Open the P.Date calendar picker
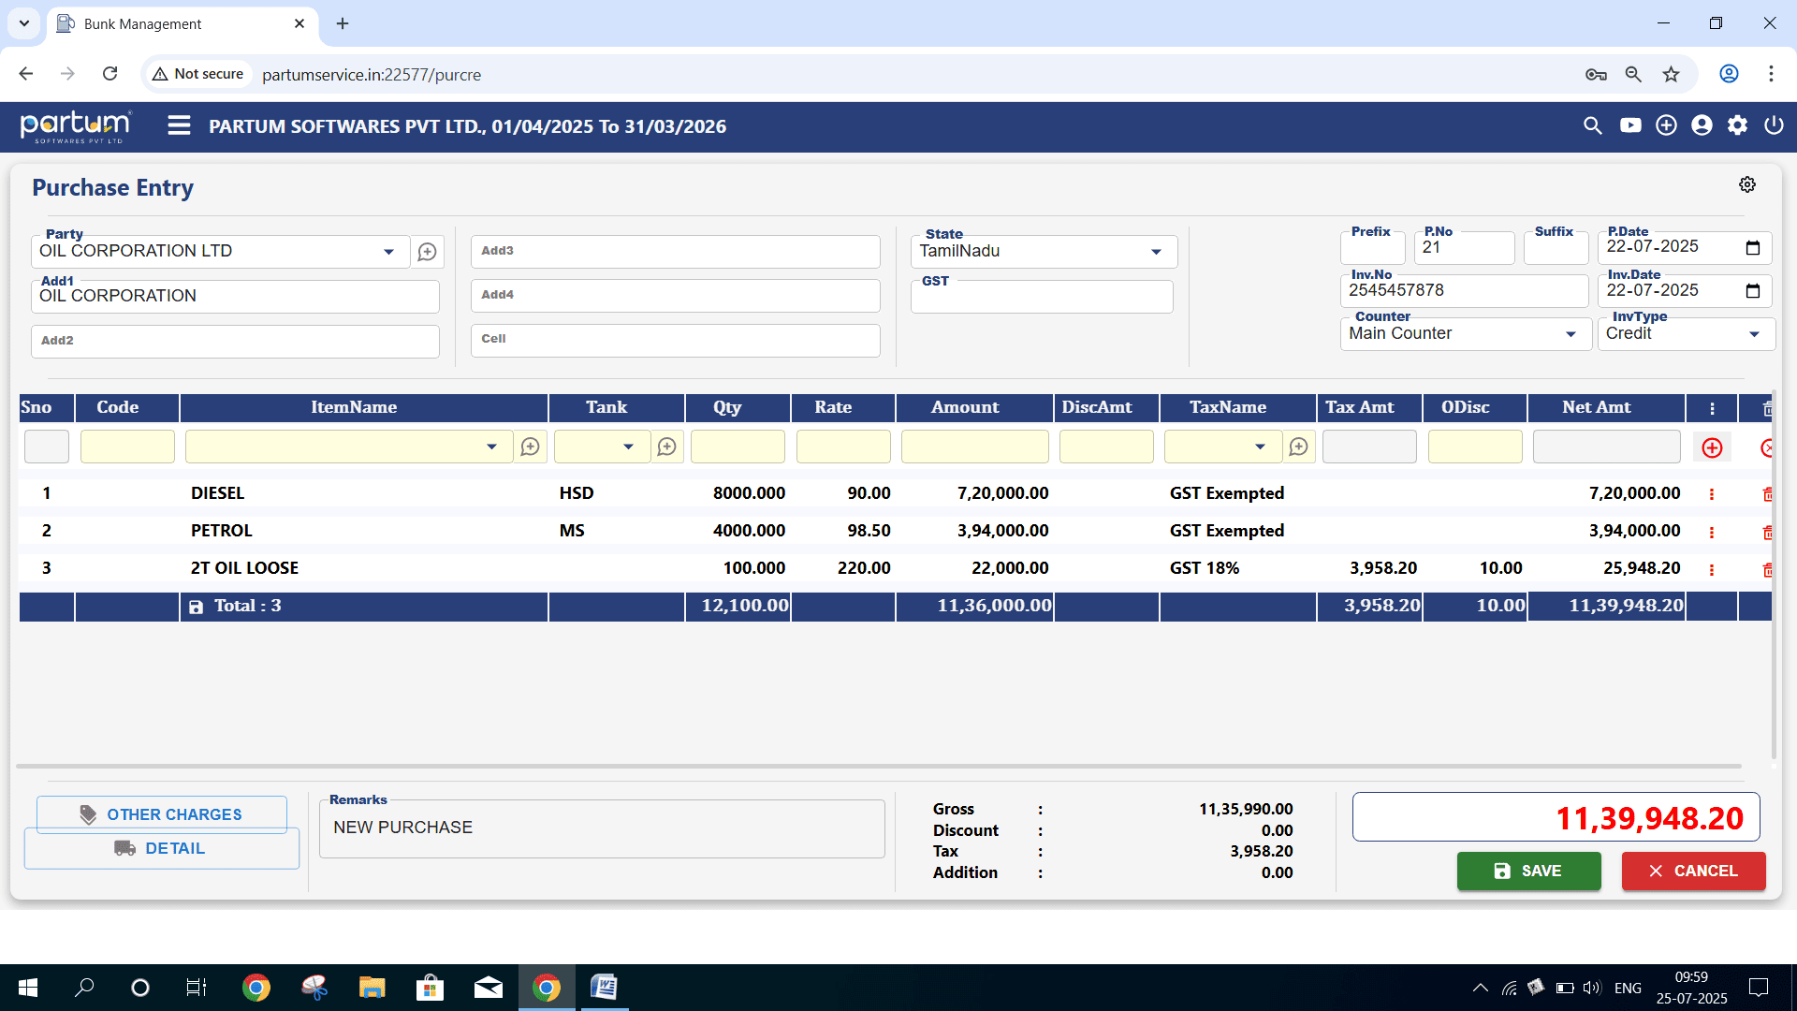This screenshot has width=1797, height=1011. [1752, 248]
